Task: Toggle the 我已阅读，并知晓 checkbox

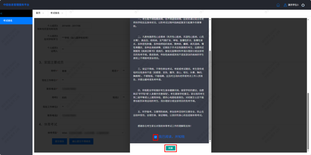Action: coord(155,137)
